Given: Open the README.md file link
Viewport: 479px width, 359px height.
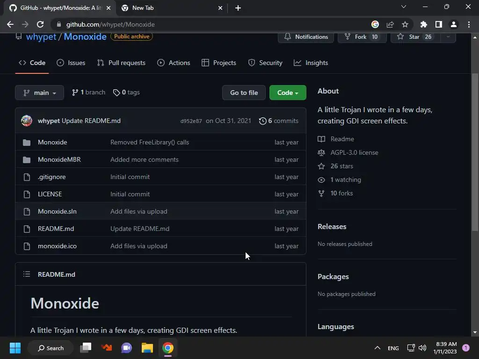Looking at the screenshot, I should click(x=56, y=229).
